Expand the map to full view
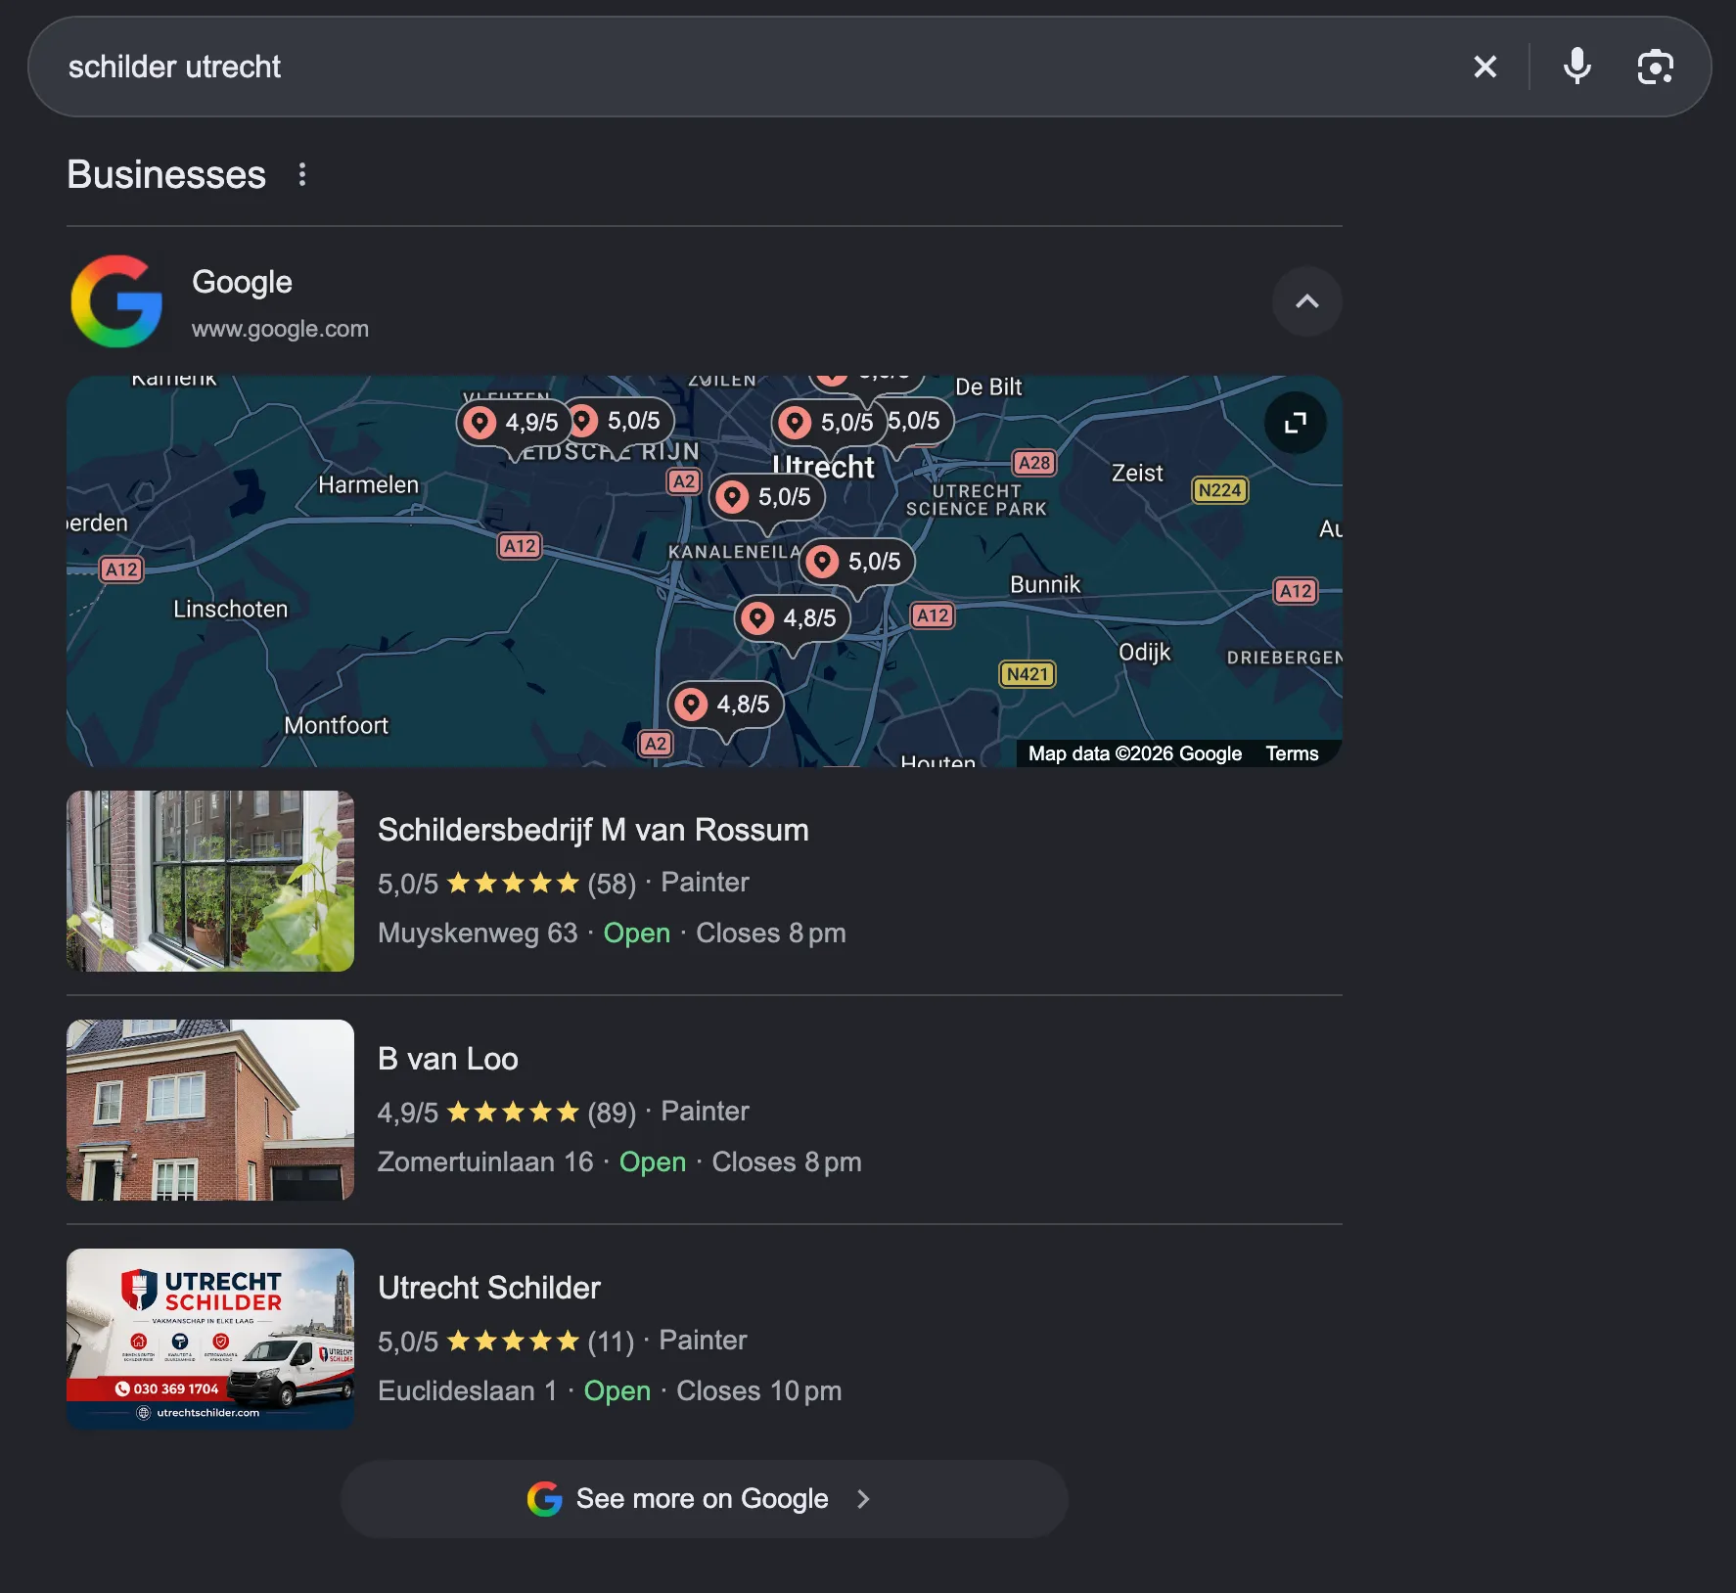The height and width of the screenshot is (1593, 1736). 1295,423
